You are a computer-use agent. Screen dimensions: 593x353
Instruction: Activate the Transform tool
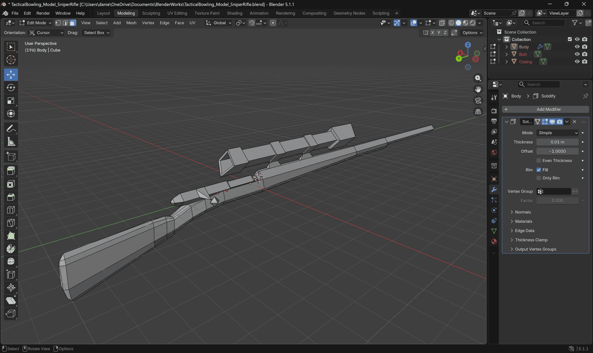click(11, 114)
